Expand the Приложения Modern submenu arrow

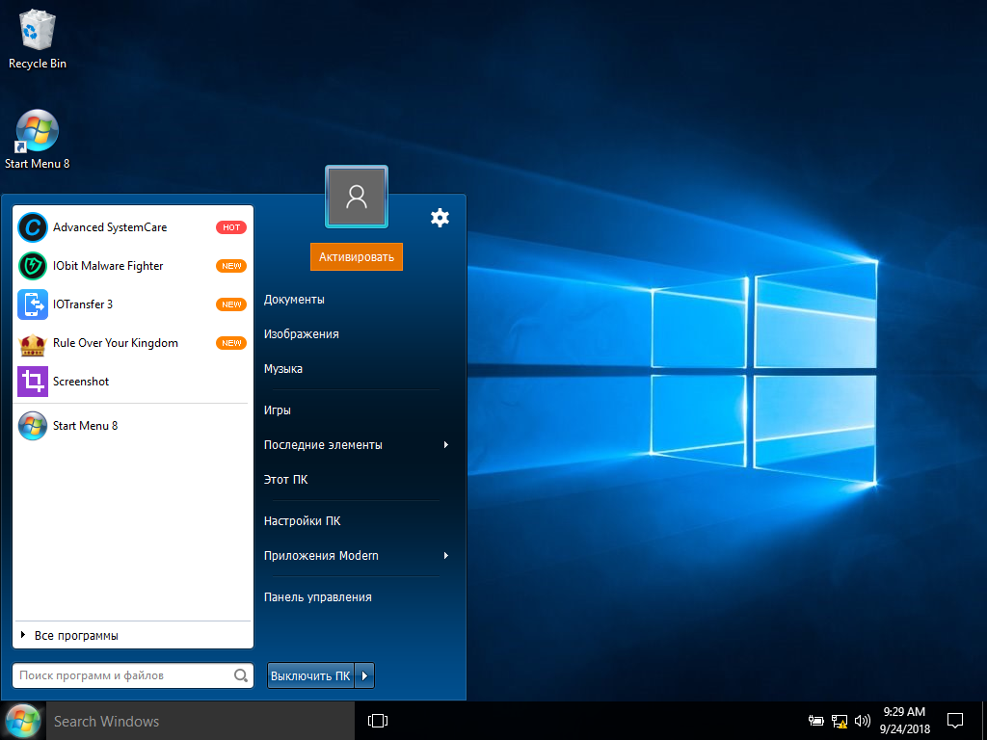(445, 556)
